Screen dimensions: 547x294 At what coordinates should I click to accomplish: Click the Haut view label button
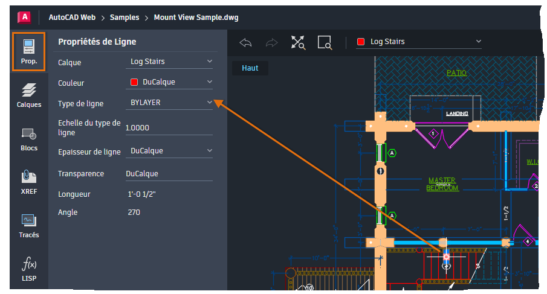point(250,68)
